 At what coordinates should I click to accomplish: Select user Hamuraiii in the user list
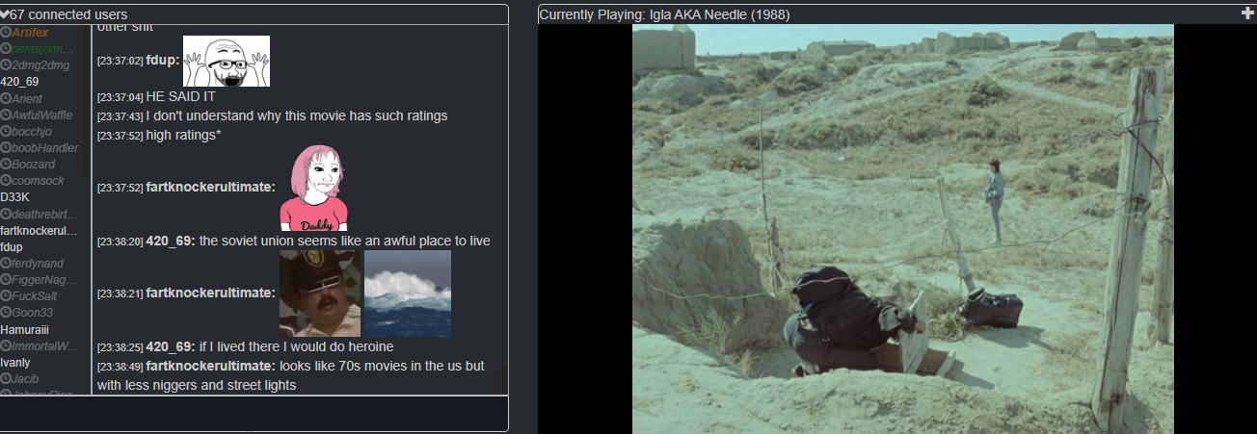(25, 329)
